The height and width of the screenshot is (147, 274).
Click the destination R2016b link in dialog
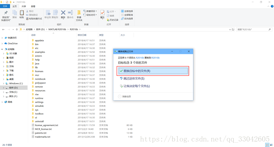[155, 57]
